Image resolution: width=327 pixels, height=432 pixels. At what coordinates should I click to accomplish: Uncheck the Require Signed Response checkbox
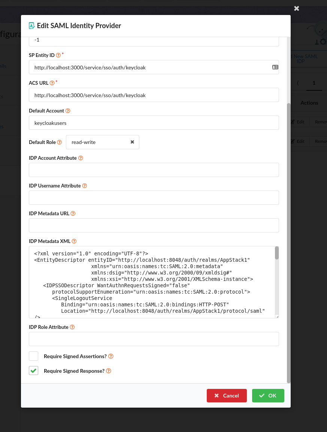[33, 370]
